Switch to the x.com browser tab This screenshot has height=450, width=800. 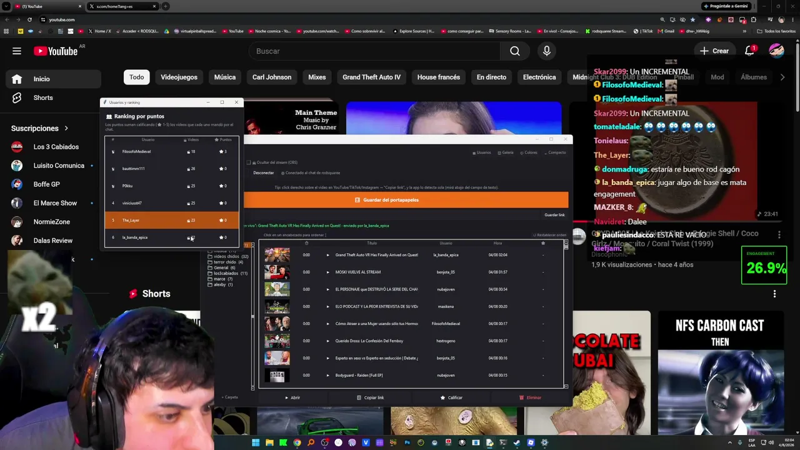[x=122, y=6]
